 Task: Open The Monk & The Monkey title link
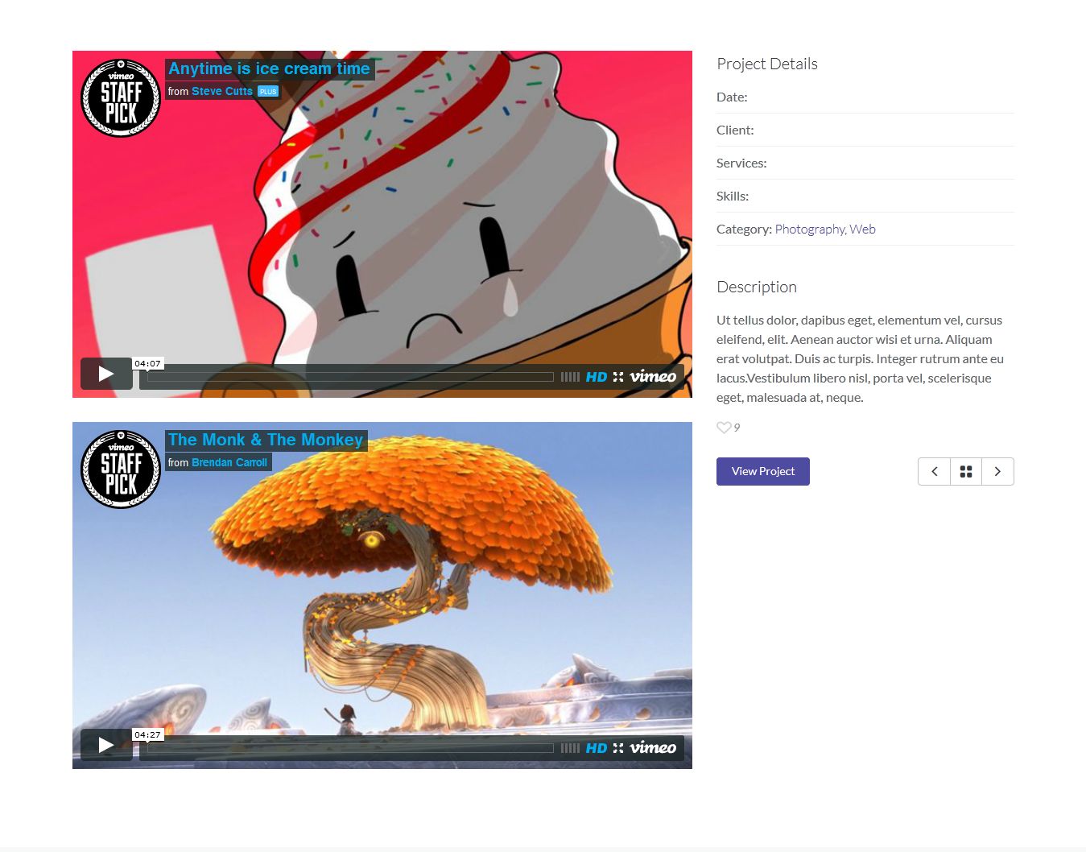(x=266, y=440)
